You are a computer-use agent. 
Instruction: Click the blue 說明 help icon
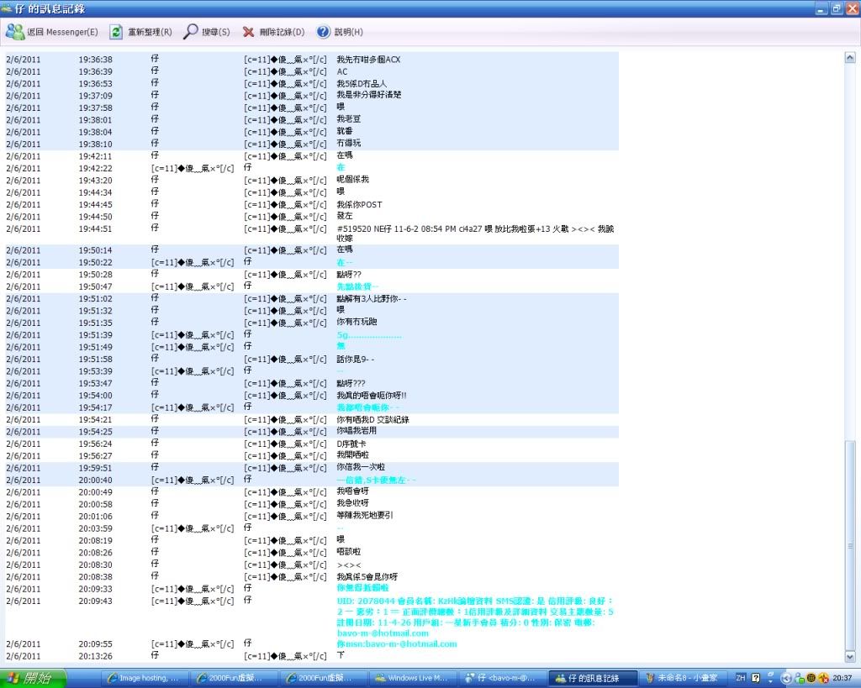pos(323,32)
